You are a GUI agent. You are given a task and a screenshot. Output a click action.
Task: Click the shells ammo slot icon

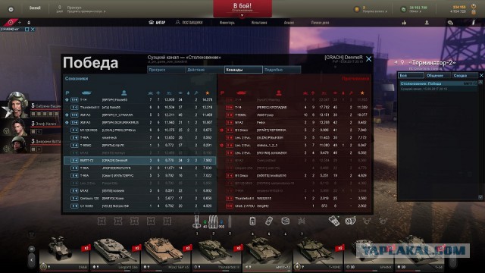[x=213, y=221]
